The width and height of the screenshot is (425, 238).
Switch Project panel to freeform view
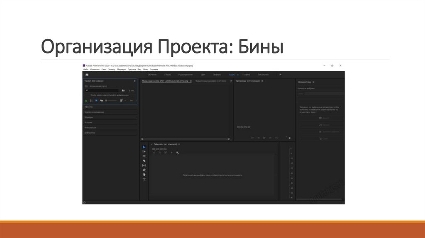tap(101, 100)
